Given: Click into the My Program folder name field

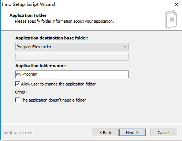Looking at the screenshot, I should (72, 74).
